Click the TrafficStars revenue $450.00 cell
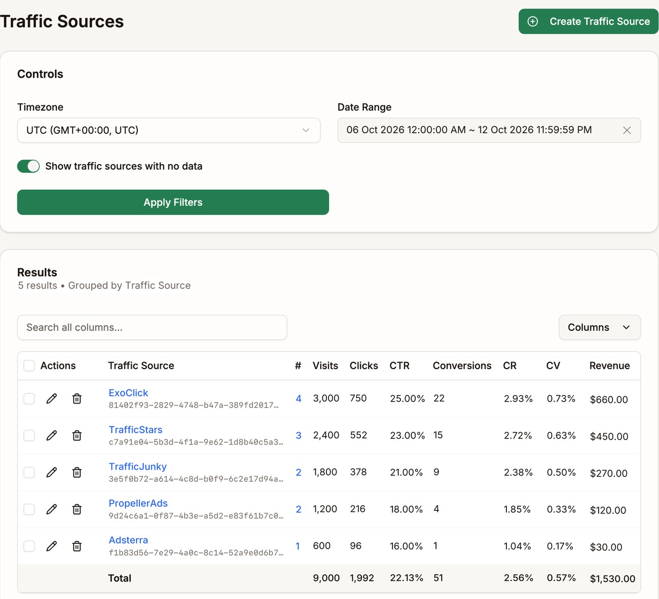This screenshot has width=659, height=599. [x=609, y=436]
